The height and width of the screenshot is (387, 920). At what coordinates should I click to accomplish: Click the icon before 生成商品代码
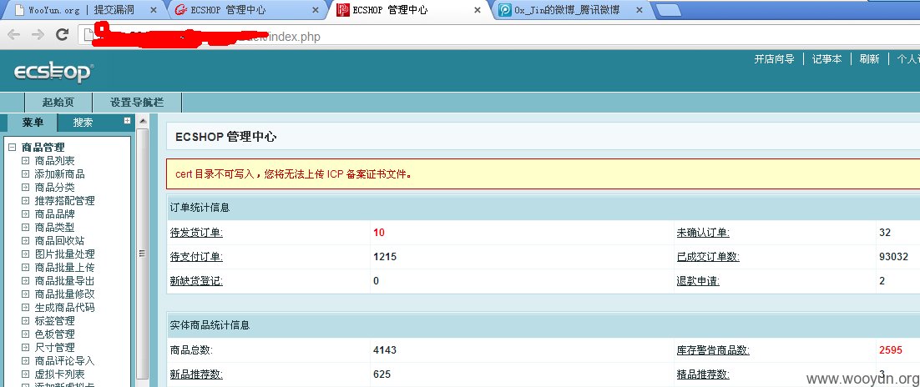pyautogui.click(x=25, y=307)
